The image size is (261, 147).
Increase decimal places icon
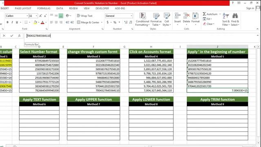(x=126, y=22)
